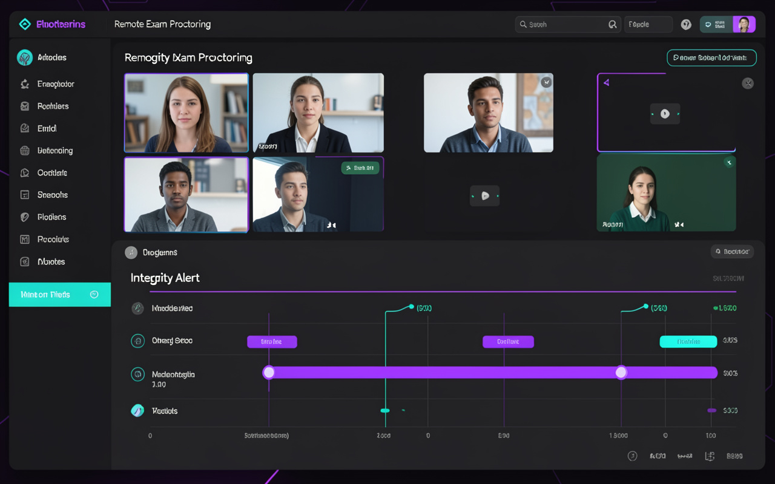Toggle audio on the green-sweater student video
The image size is (775, 484).
(679, 224)
